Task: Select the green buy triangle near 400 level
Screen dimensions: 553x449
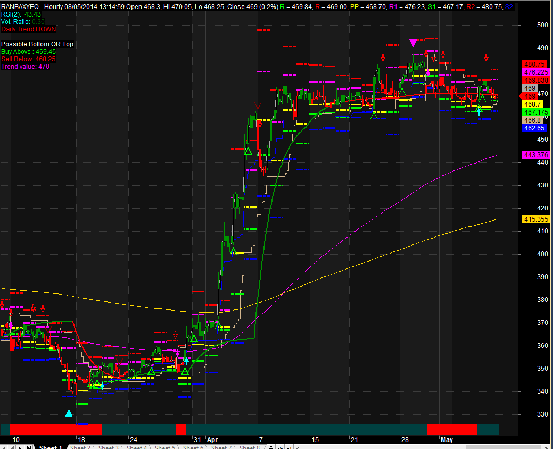Action: tap(233, 251)
